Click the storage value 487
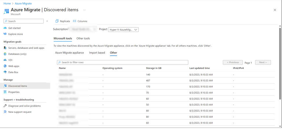Viewport: 282px width, 137px height. (x=148, y=81)
